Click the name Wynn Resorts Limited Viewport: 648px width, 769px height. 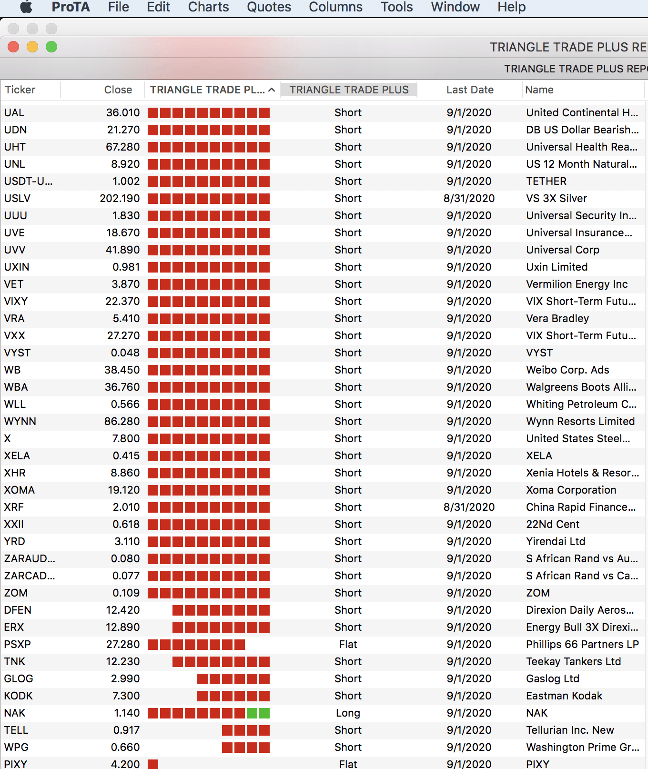pos(580,421)
